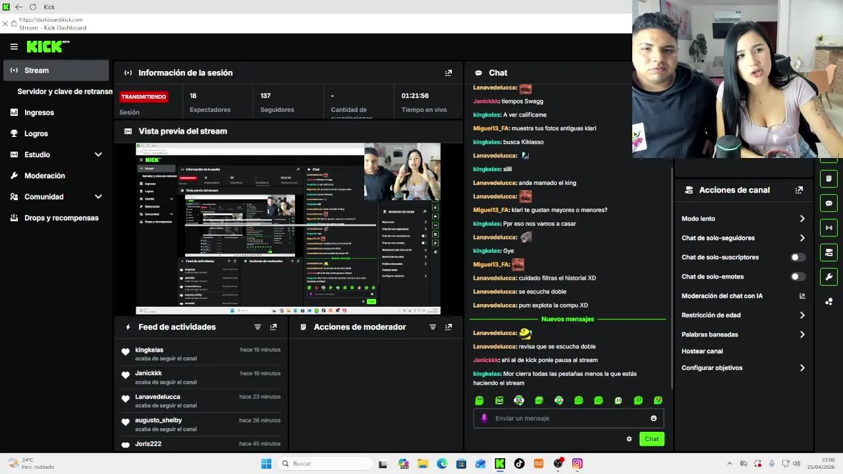Reload the page with the refresh icon
This screenshot has width=843, height=474.
coord(33,7)
